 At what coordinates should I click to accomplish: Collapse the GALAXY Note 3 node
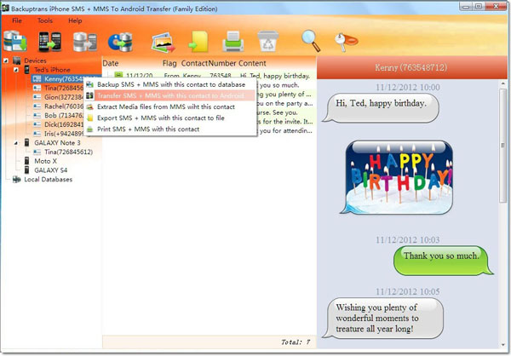tap(15, 143)
